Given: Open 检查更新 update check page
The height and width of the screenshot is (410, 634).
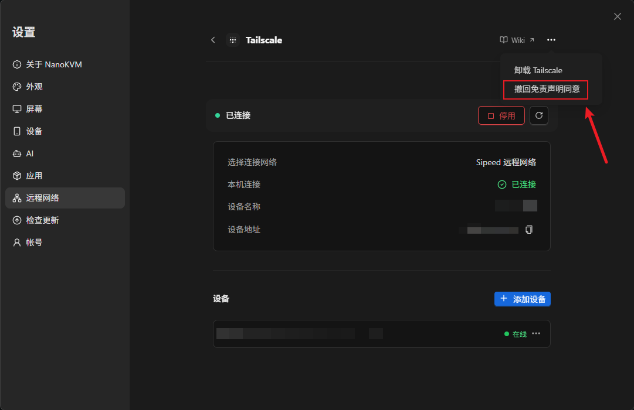Looking at the screenshot, I should click(65, 220).
